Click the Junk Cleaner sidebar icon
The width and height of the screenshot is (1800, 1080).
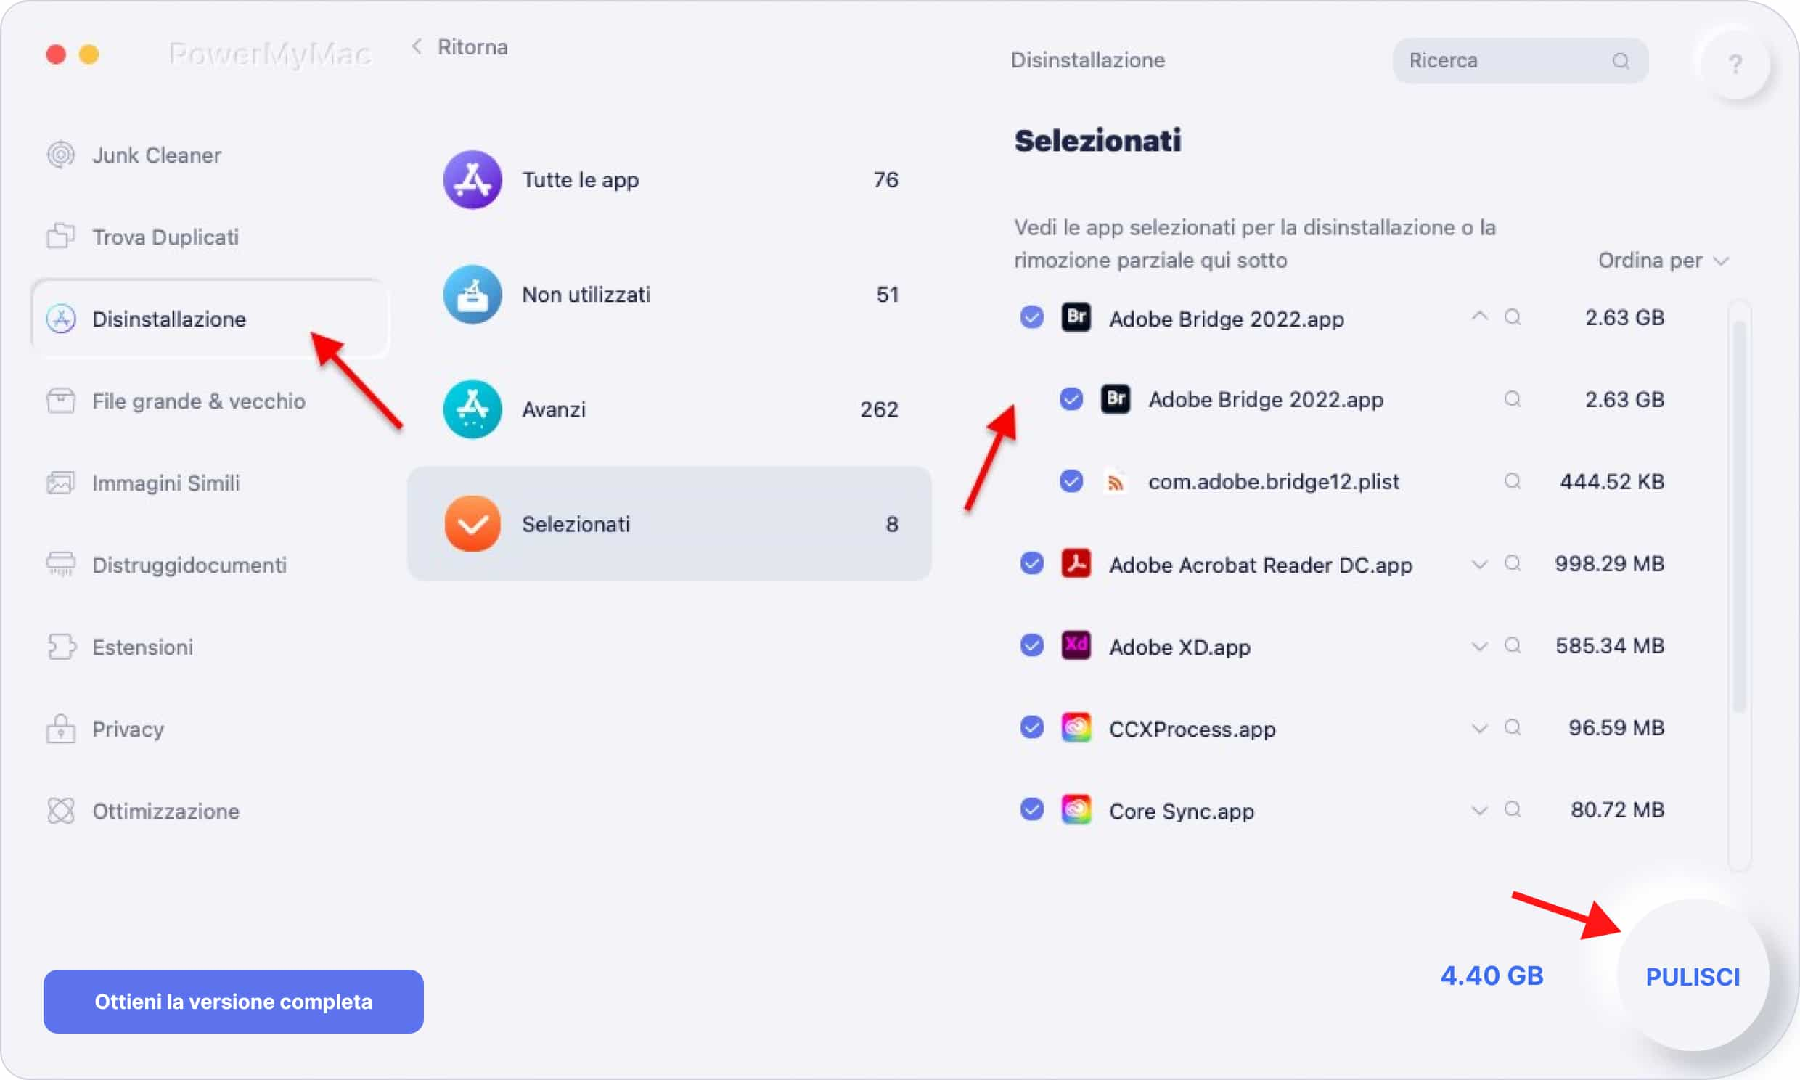pos(62,155)
